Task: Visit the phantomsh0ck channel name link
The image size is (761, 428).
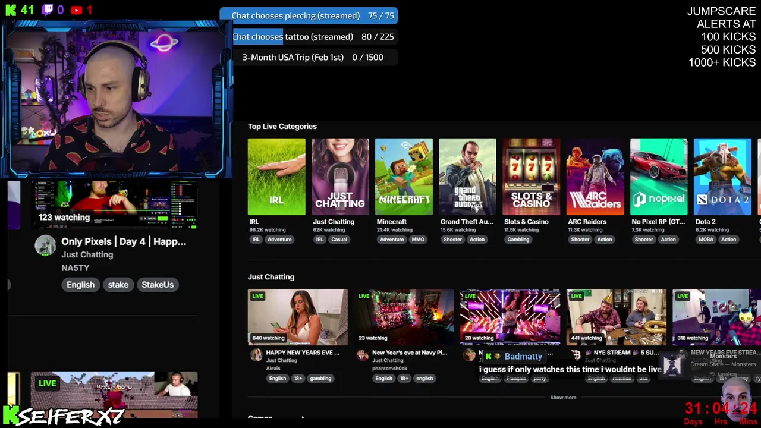Action: (389, 369)
